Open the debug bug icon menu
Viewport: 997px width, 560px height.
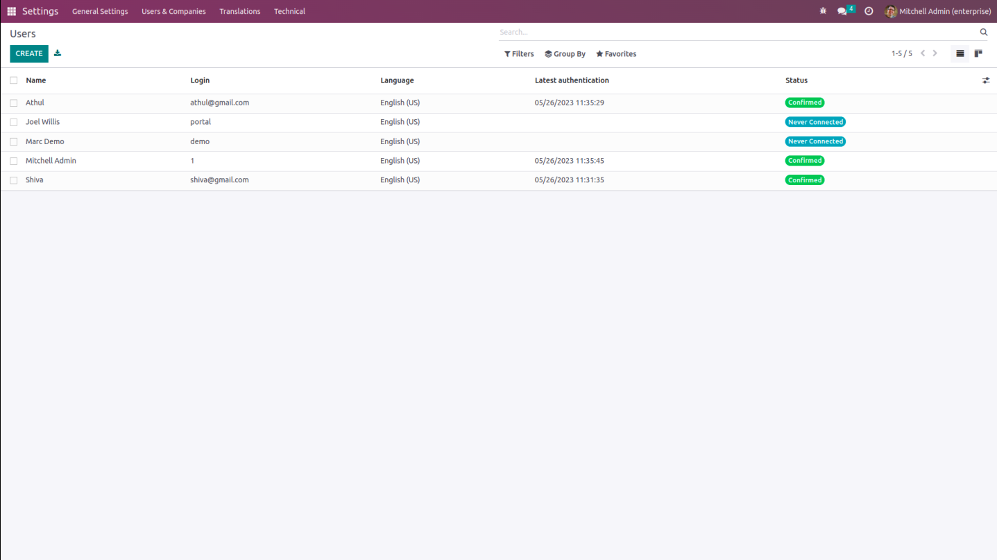(823, 11)
